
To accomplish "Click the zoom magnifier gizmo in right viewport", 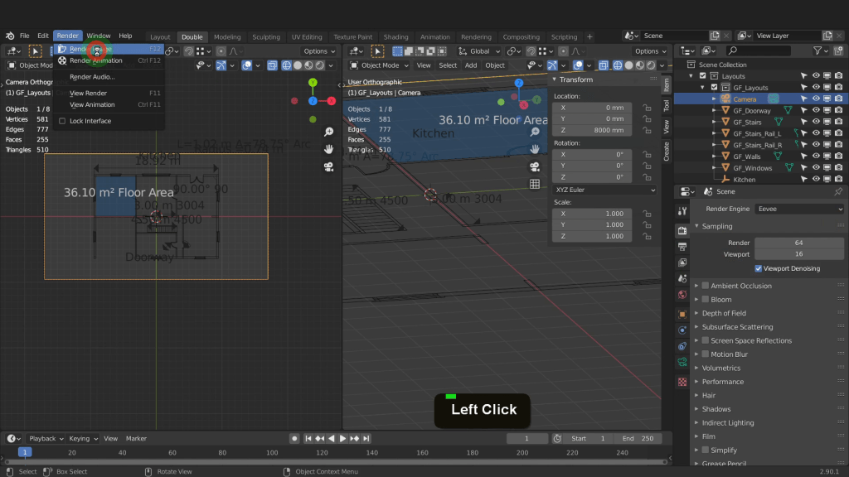I will coord(535,132).
